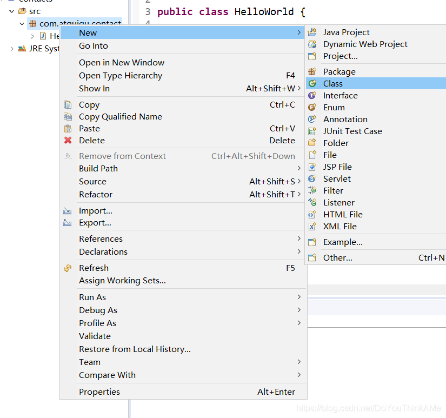The height and width of the screenshot is (418, 446).
Task: Click the Listener icon
Action: click(312, 202)
